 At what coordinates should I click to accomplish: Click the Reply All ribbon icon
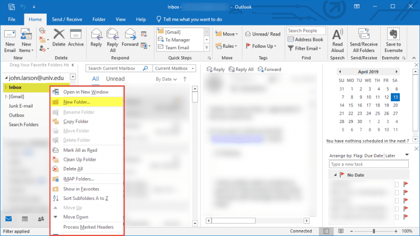tap(112, 38)
